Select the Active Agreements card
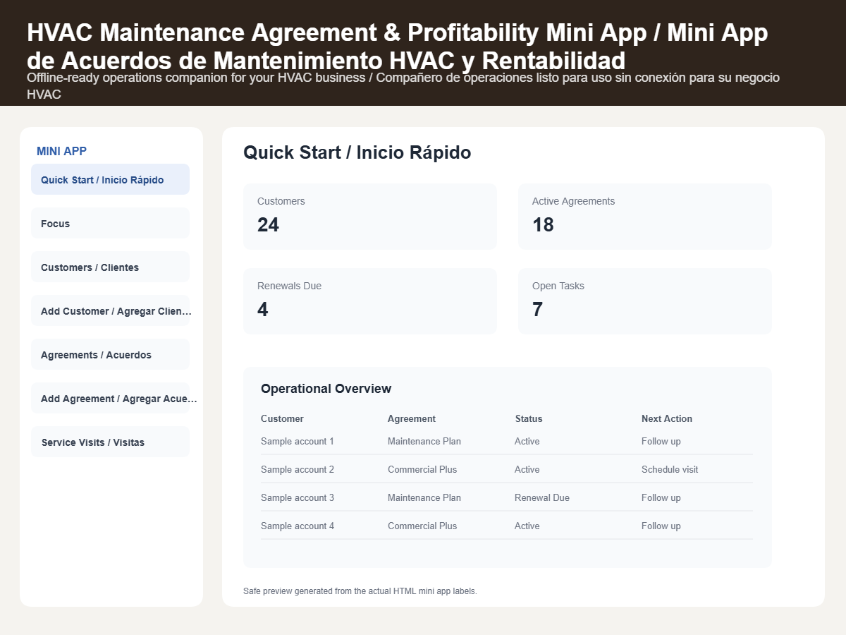 (645, 217)
